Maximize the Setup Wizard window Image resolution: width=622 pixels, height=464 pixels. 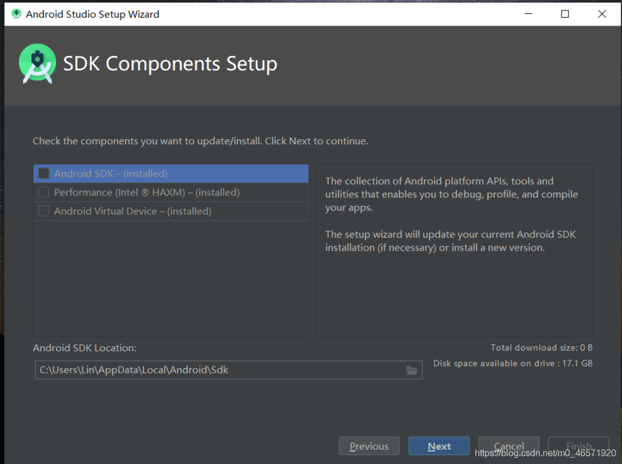(565, 14)
